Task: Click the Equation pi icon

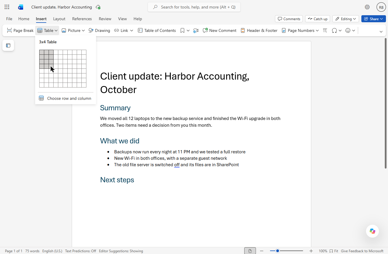Action: click(325, 30)
